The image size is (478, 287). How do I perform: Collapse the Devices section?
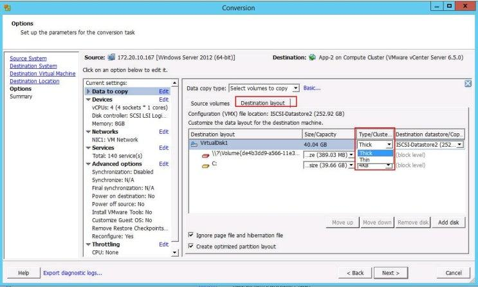[88, 100]
